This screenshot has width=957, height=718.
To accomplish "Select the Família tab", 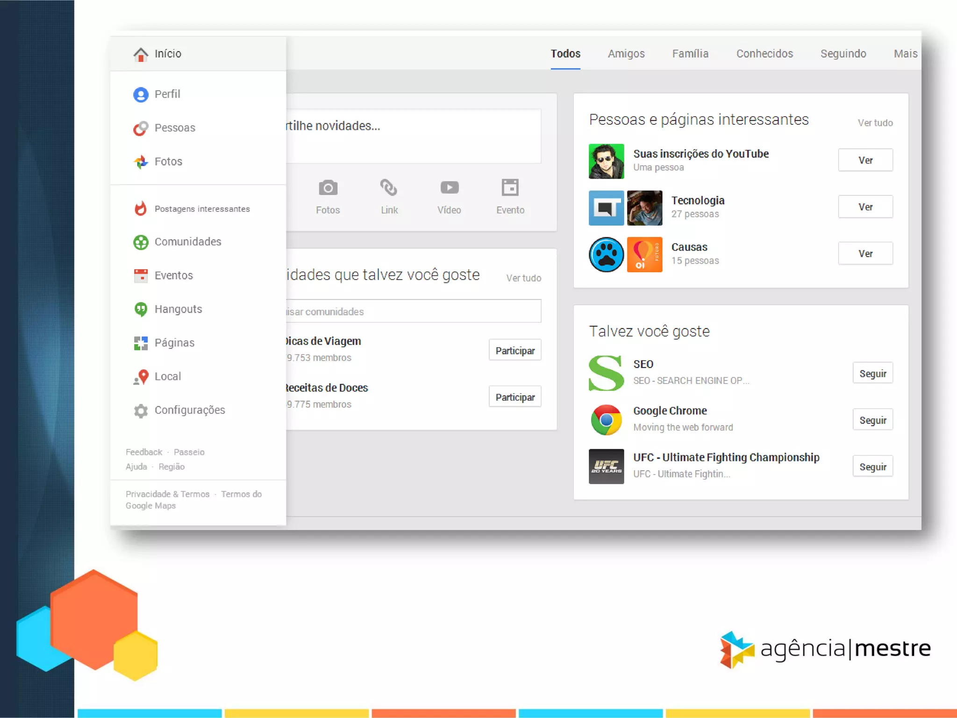I will pyautogui.click(x=690, y=54).
